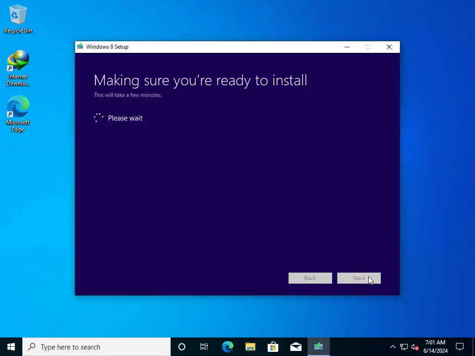Viewport: 475px width, 356px height.
Task: Select the Internet Download Manager desktop shortcut
Action: 18,68
